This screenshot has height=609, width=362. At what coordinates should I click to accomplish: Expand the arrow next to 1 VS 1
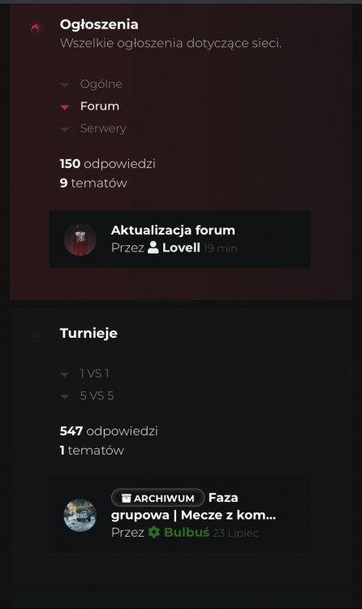pos(65,374)
